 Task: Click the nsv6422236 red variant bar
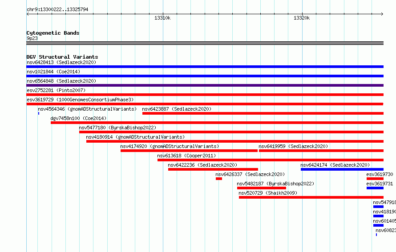[213, 169]
